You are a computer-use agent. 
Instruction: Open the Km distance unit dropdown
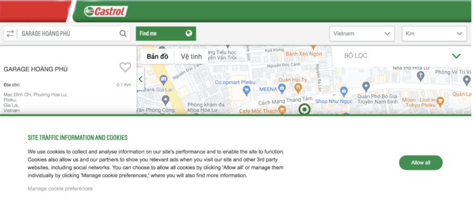[434, 33]
